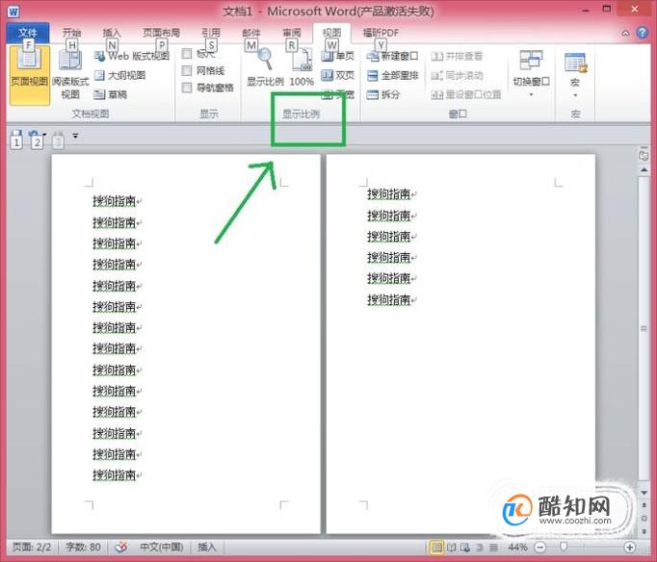Click the 字数: 80 word count indicator
The height and width of the screenshot is (562, 657).
click(83, 547)
